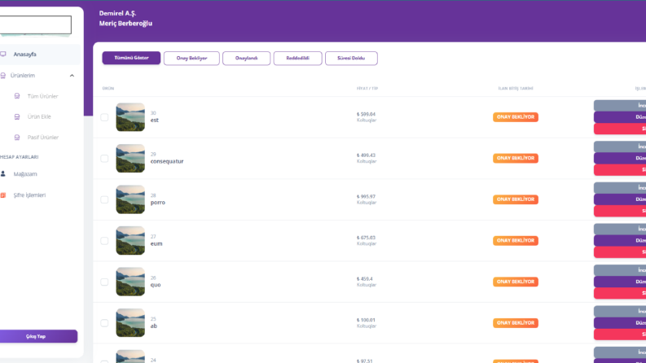Select the Süresi Doldu filter tab

(x=351, y=58)
